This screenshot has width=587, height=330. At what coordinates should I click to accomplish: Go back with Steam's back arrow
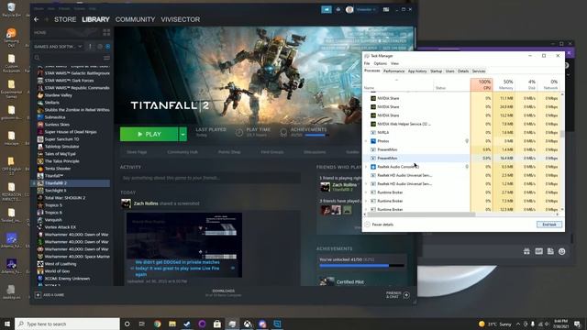(x=37, y=19)
